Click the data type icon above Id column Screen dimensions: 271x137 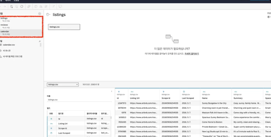pyautogui.click(x=119, y=92)
